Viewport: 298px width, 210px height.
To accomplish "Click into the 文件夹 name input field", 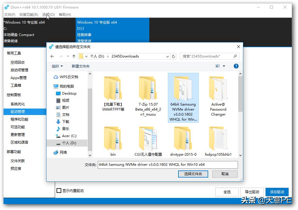I will [168, 165].
